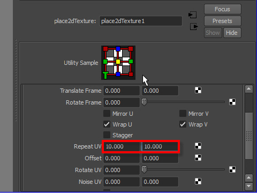
Task: Click the second Offset value field
Action: coord(160,158)
